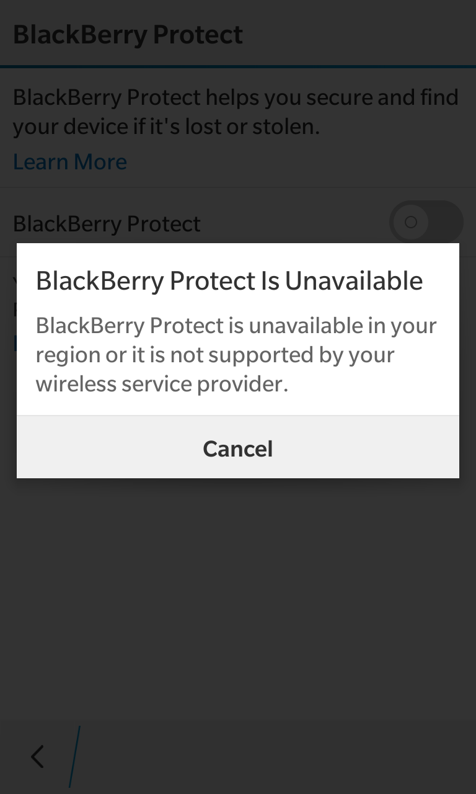Tap the round knob of the Protect switch
476x794 pixels.
[x=411, y=222]
